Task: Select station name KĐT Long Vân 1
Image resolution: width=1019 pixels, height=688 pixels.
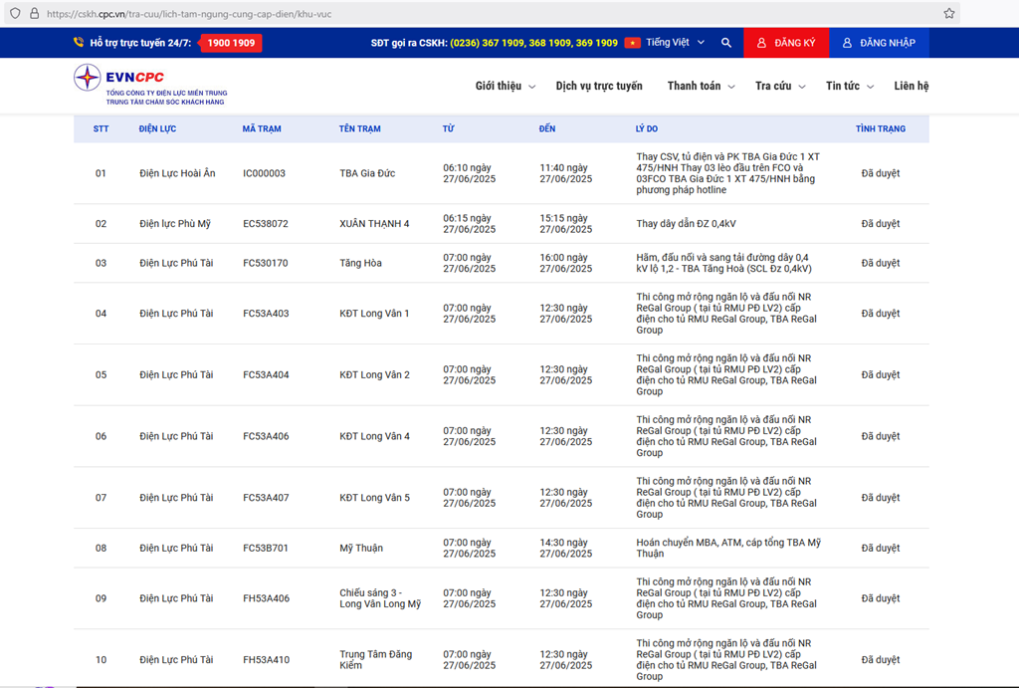Action: 374,314
